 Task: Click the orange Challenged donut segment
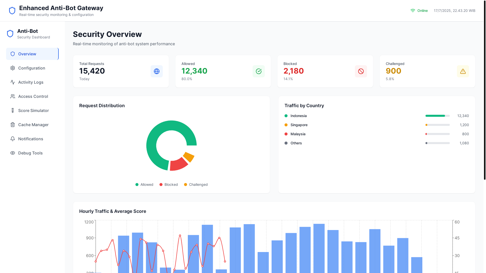point(189,157)
